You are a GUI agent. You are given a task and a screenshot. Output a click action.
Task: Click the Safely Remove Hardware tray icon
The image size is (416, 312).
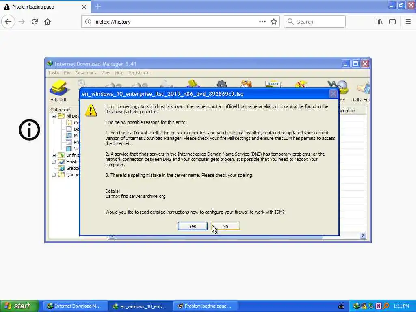click(371, 306)
